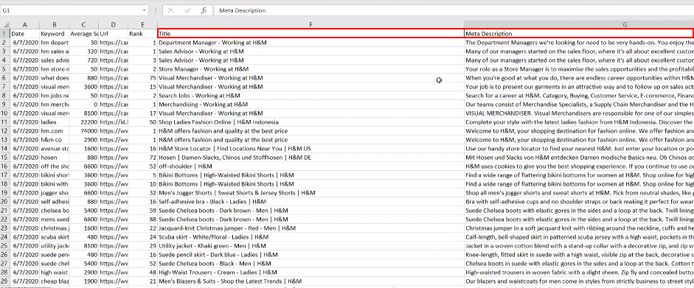The image size is (694, 288).
Task: Open the Name Box dropdown arrow
Action: pyautogui.click(x=145, y=10)
